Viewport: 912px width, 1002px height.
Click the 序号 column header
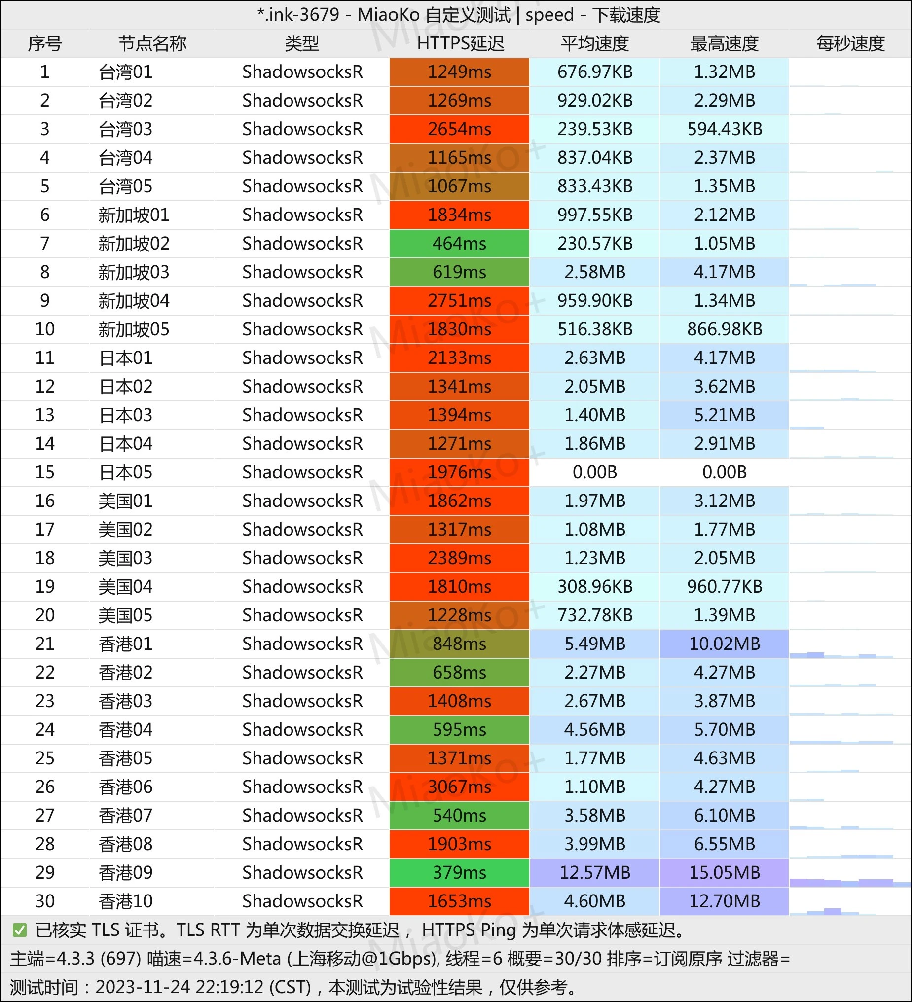(x=45, y=44)
